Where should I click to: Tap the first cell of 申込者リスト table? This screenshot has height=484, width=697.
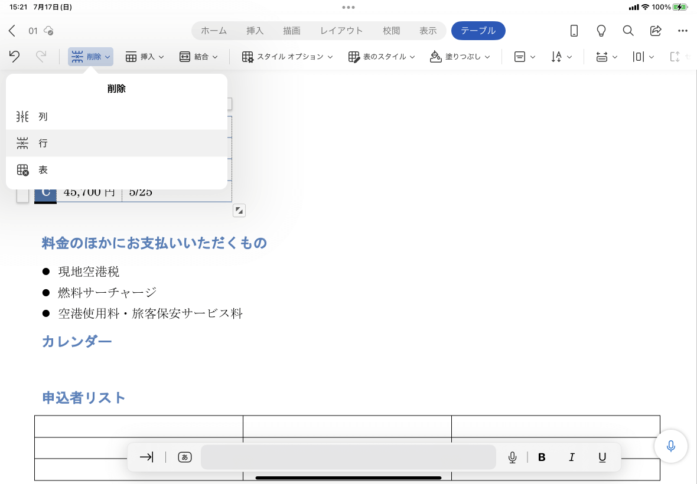pos(139,426)
